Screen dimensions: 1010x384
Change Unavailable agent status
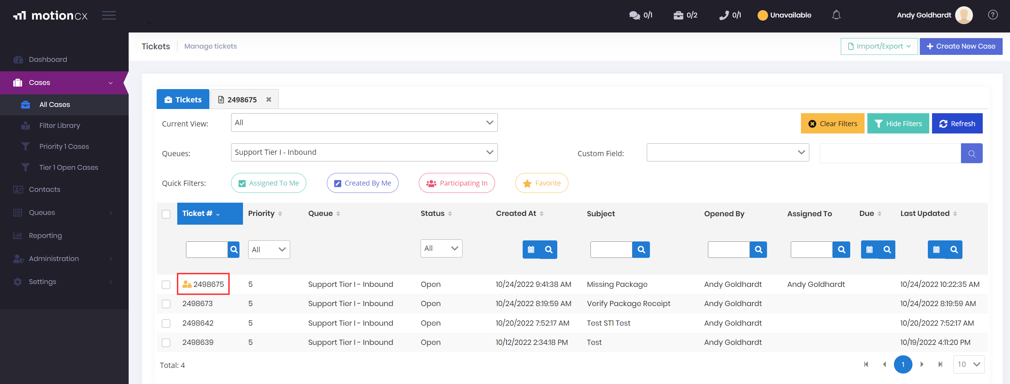(784, 15)
